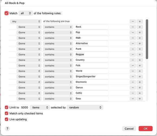The image size is (157, 136).
Task: Click the Rock genre text field
Action: pos(91,27)
